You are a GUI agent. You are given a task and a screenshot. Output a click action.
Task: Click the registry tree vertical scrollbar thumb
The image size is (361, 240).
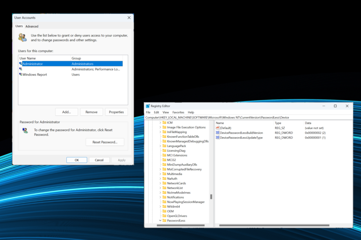211,196
